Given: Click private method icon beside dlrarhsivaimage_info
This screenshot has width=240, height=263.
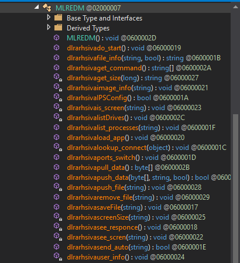Looking at the screenshot, I should click(x=58, y=88).
